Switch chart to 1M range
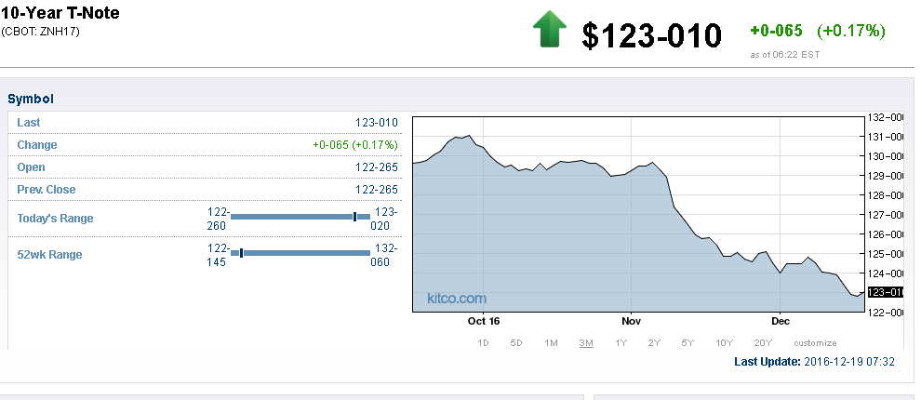This screenshot has width=921, height=400. (x=551, y=343)
